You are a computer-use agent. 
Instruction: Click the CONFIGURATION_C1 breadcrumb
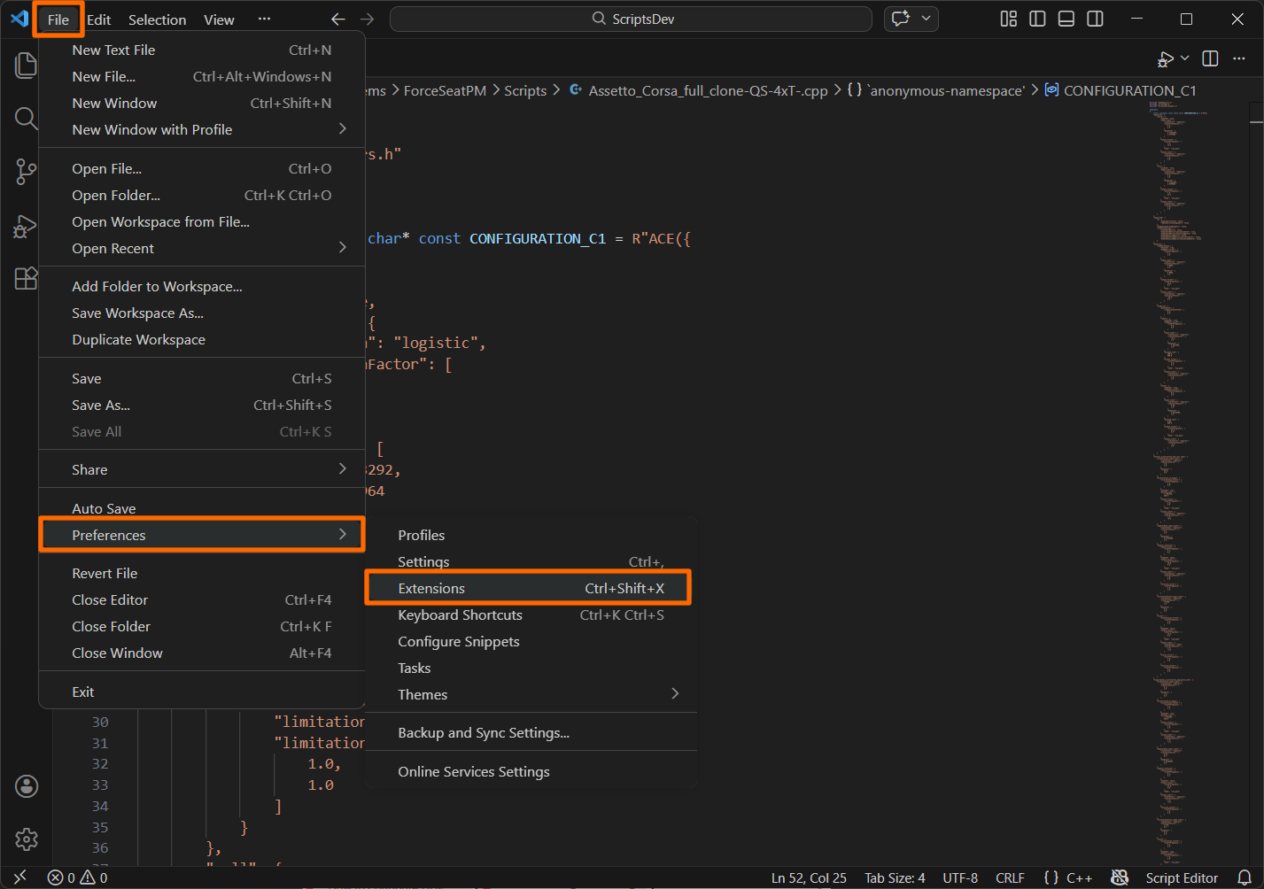pyautogui.click(x=1121, y=90)
